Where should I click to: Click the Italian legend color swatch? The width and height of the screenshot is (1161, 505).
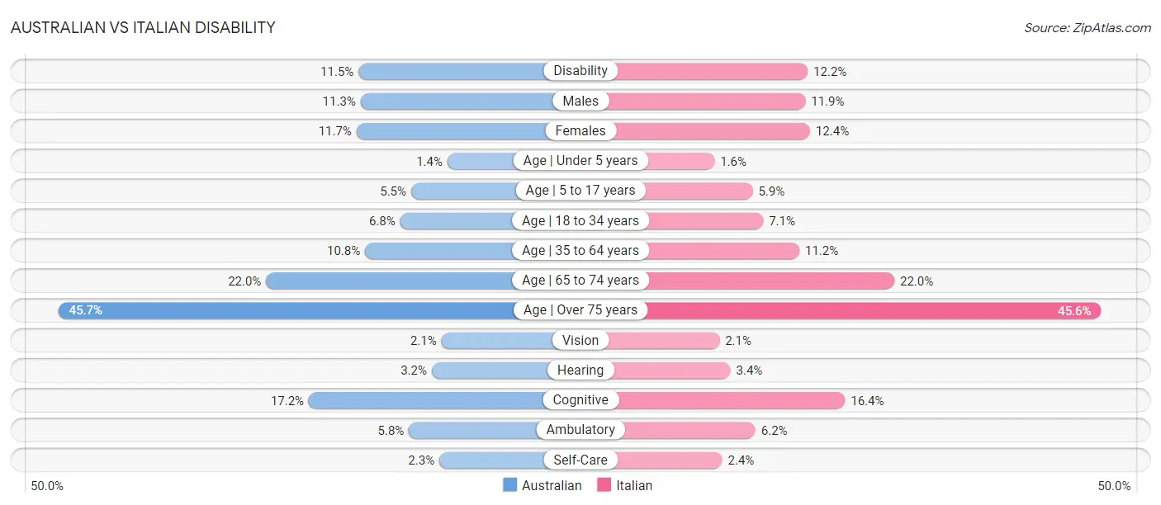click(x=604, y=485)
